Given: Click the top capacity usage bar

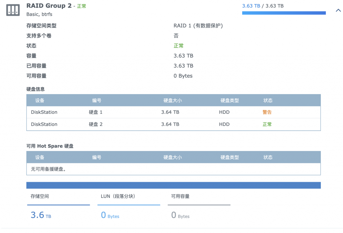Looking at the screenshot, I should click(x=284, y=13).
